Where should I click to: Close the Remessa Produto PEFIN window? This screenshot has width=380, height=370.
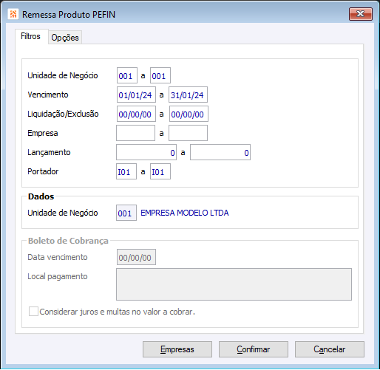361,14
